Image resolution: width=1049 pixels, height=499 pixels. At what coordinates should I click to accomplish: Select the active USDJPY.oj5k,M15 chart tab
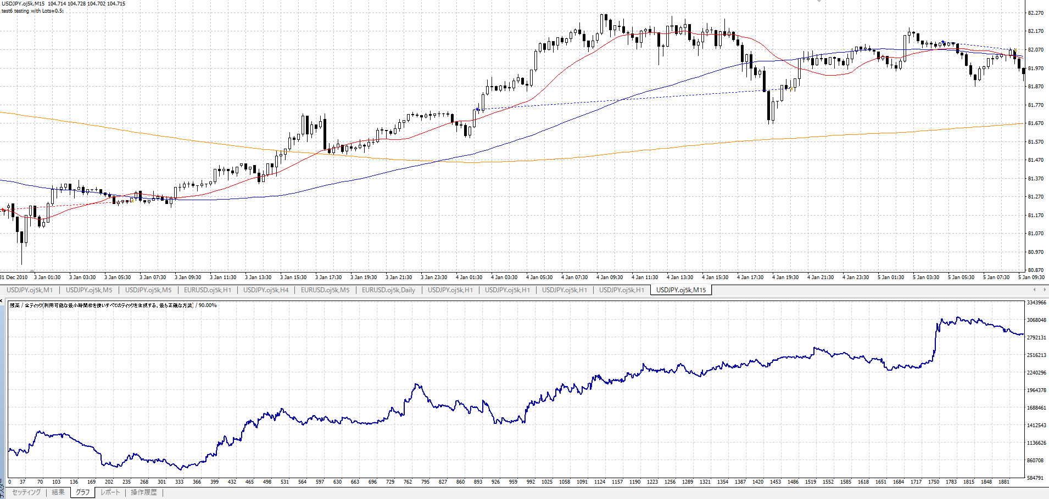pyautogui.click(x=681, y=290)
